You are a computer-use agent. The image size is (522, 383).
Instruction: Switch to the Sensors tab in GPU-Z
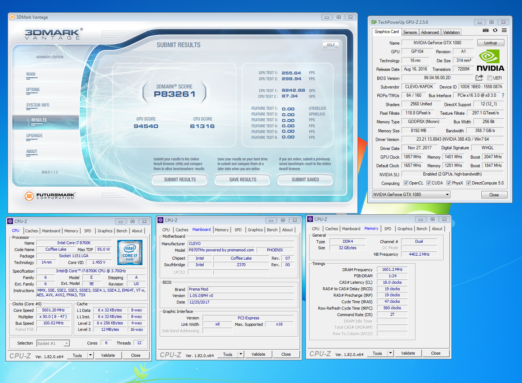coord(410,32)
